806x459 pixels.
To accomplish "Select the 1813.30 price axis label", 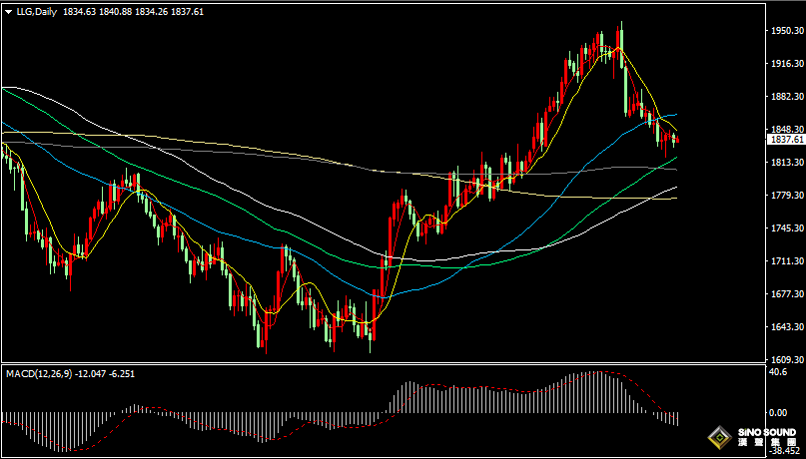I will tap(787, 163).
